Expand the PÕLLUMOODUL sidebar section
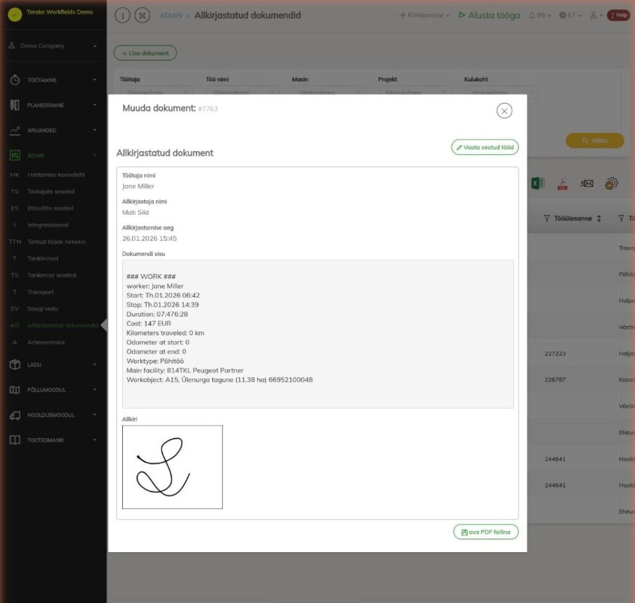Viewport: 635px width, 603px height. (53, 390)
